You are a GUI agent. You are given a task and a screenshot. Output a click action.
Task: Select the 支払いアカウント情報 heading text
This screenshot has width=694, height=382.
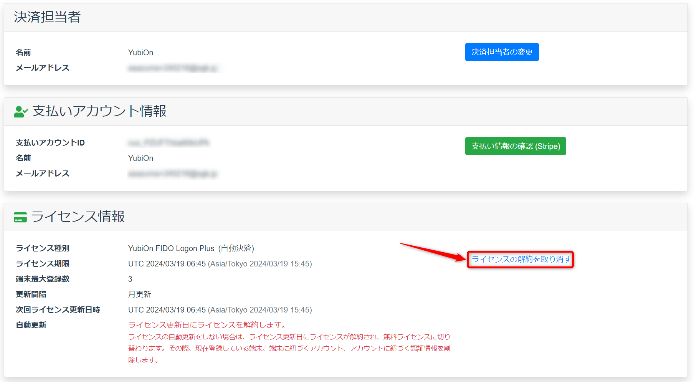tap(99, 111)
